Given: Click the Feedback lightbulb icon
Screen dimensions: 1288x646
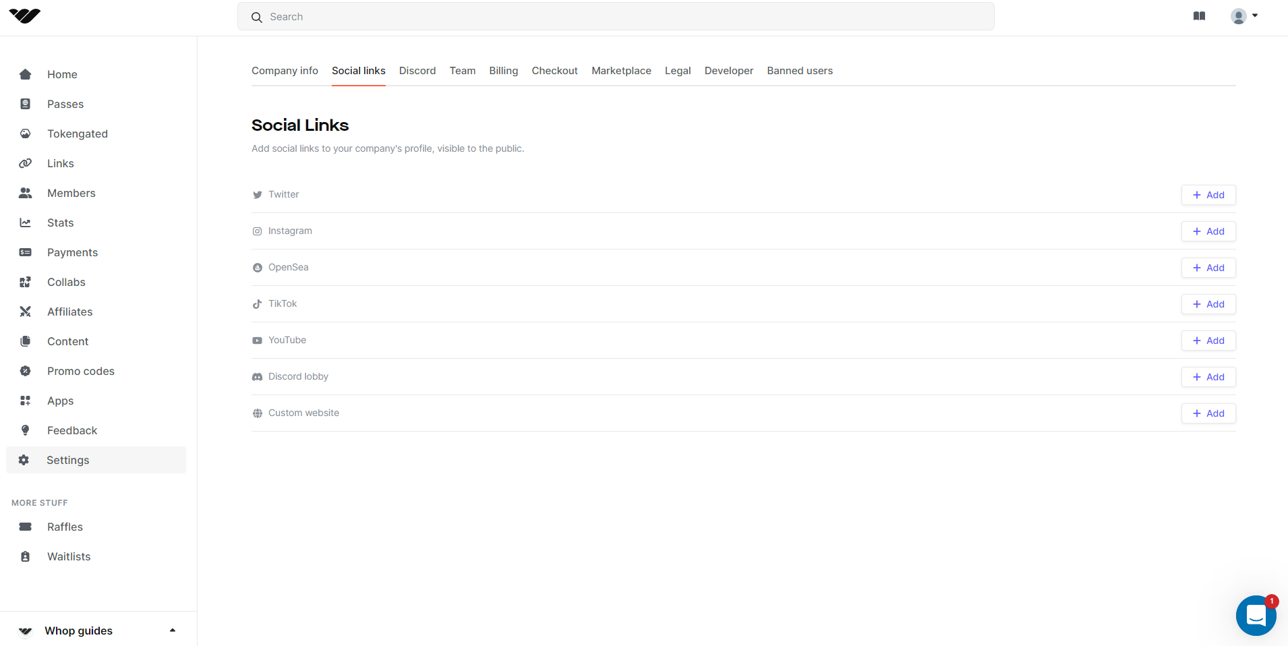Looking at the screenshot, I should 26,430.
